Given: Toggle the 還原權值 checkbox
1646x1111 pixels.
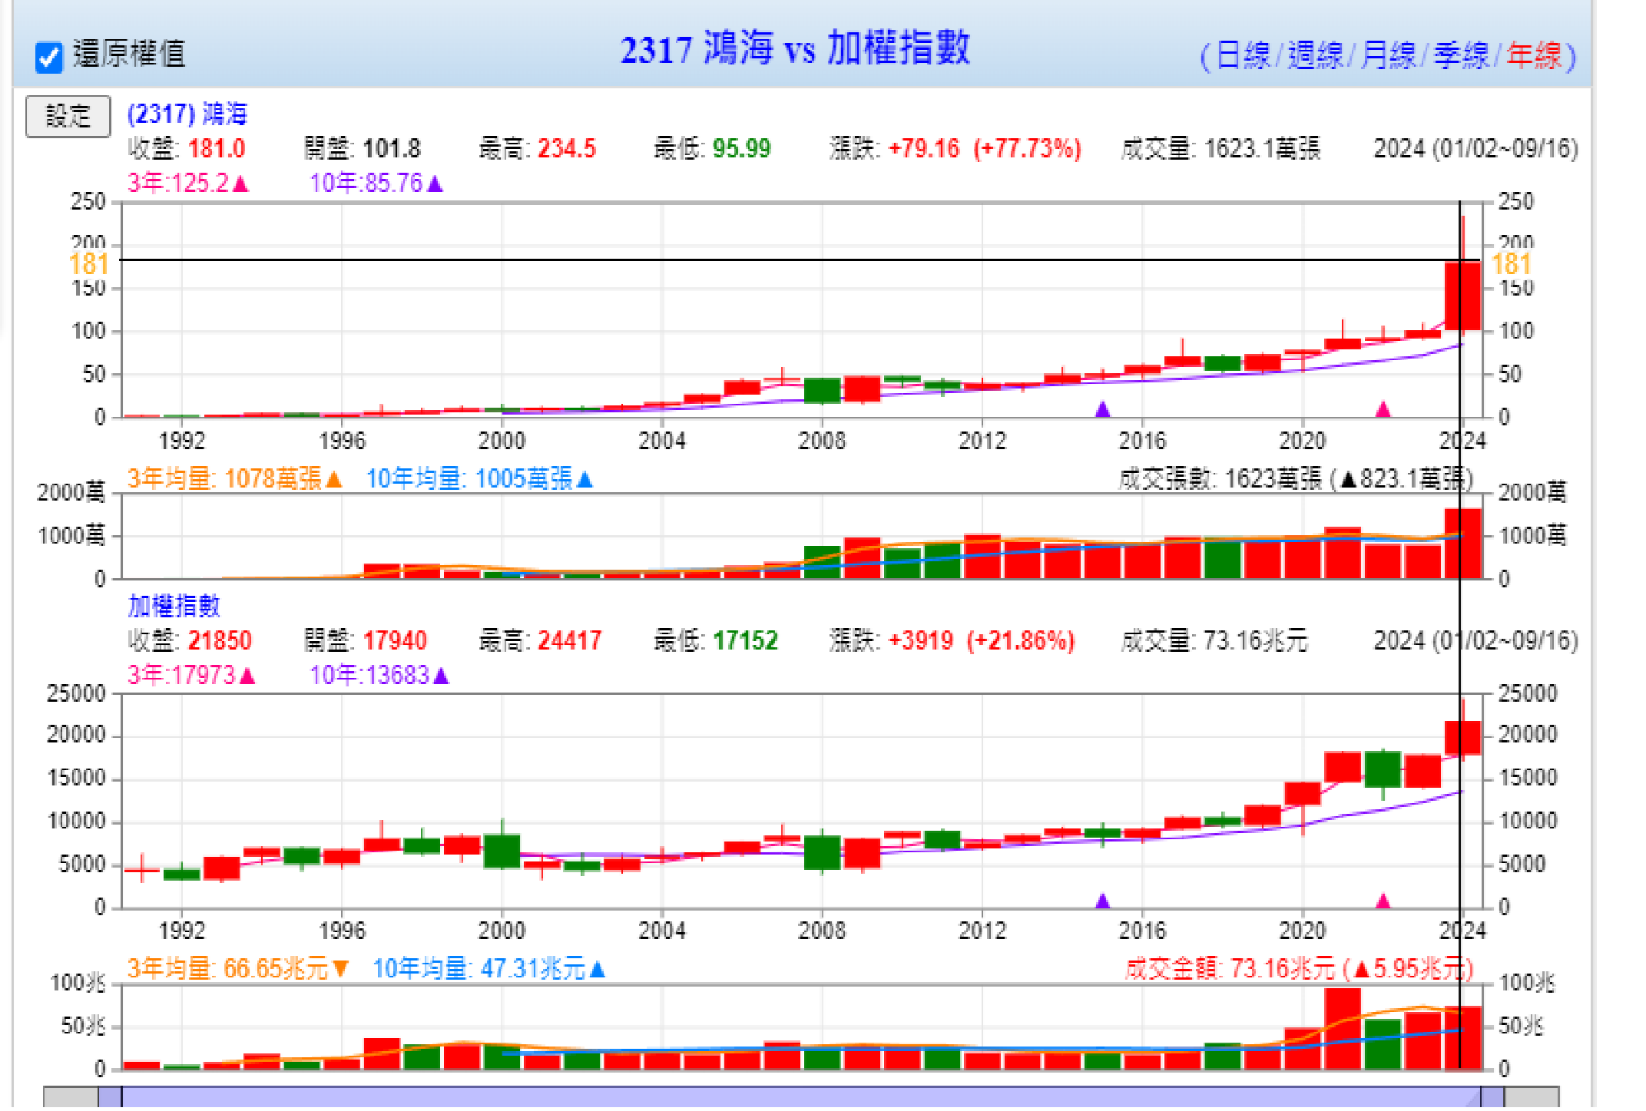Looking at the screenshot, I should [48, 57].
